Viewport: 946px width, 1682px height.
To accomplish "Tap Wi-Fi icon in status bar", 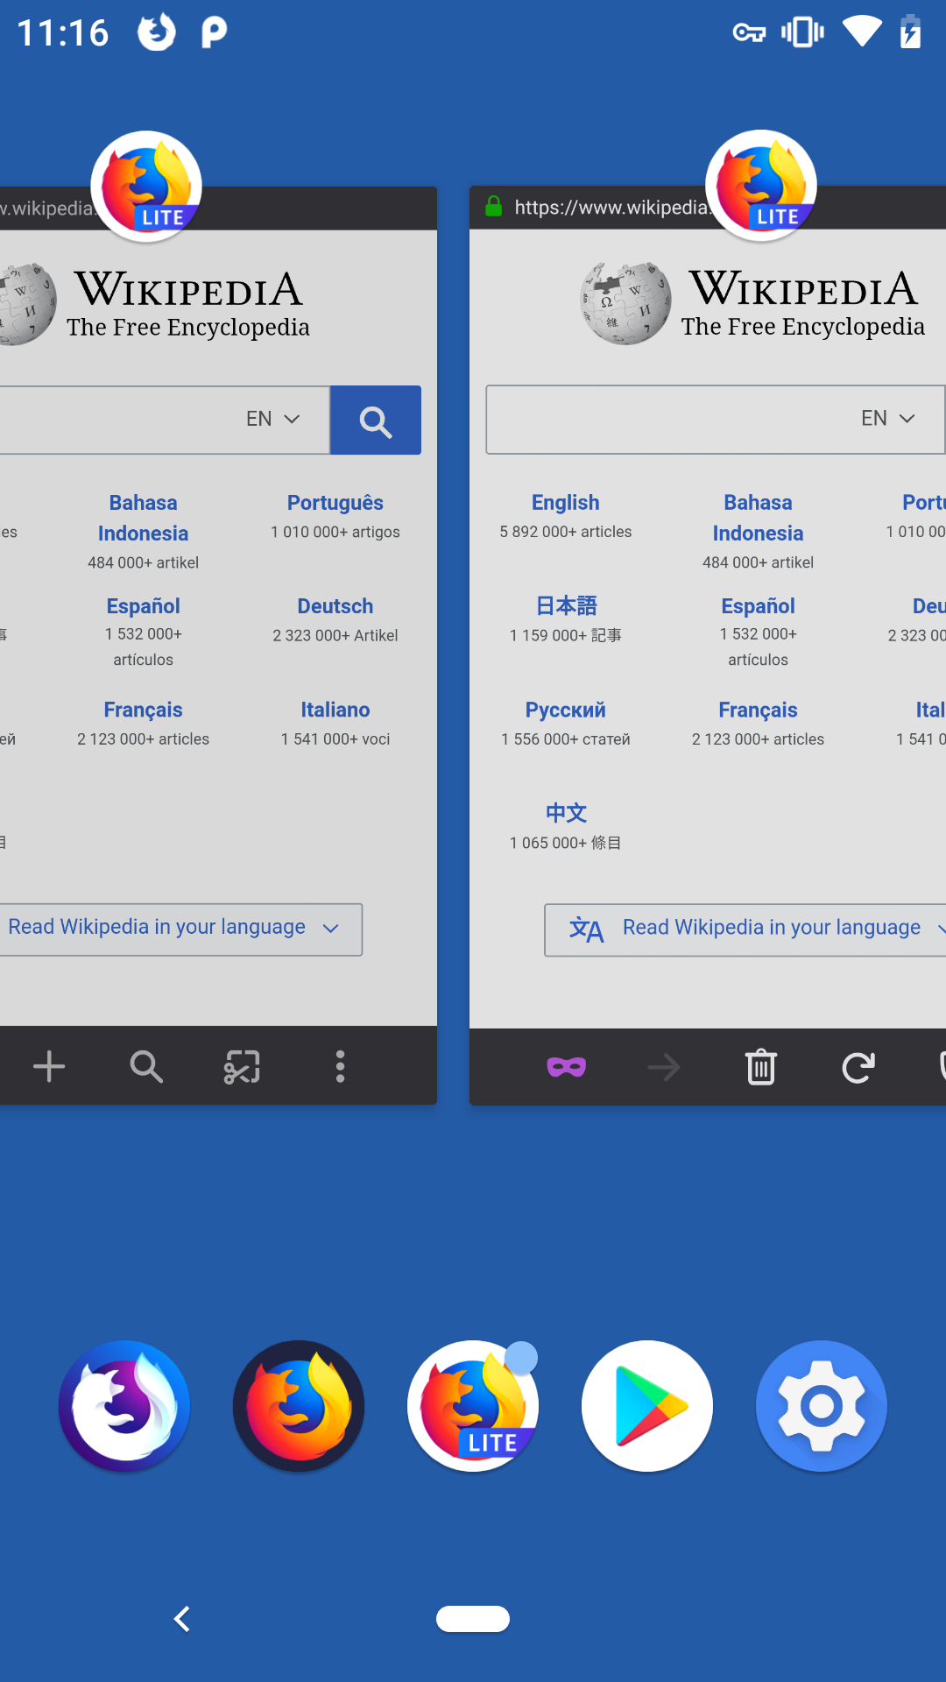I will click(x=863, y=32).
